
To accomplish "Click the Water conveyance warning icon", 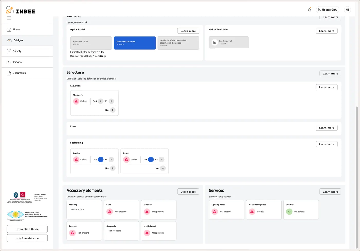I will point(252,212).
